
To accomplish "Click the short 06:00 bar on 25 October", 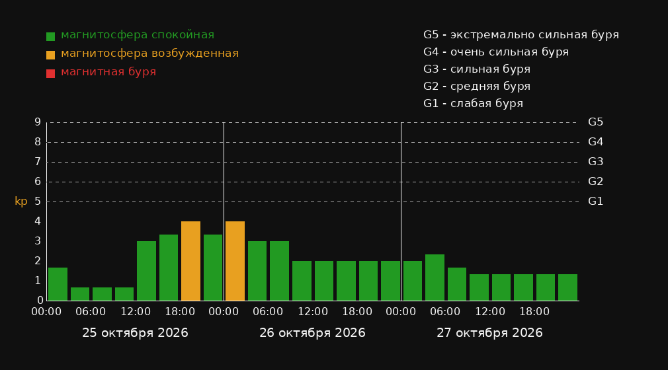I will point(102,294).
